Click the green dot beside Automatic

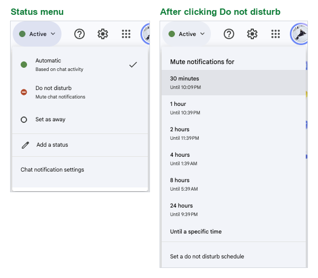point(24,65)
